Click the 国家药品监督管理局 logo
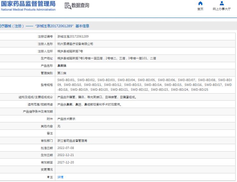The width and height of the screenshot is (237, 182). coord(28,4)
